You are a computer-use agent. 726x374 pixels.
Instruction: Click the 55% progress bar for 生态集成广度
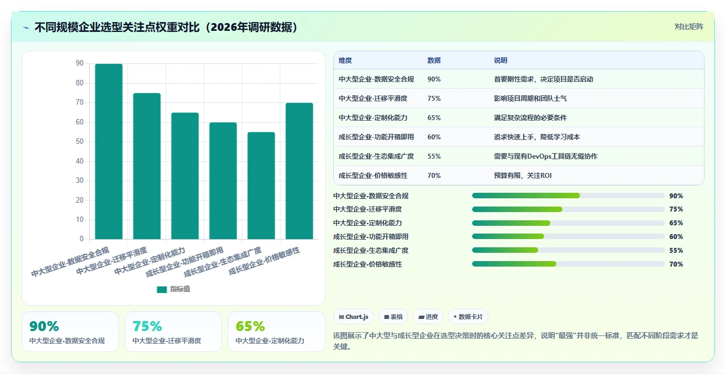point(568,251)
